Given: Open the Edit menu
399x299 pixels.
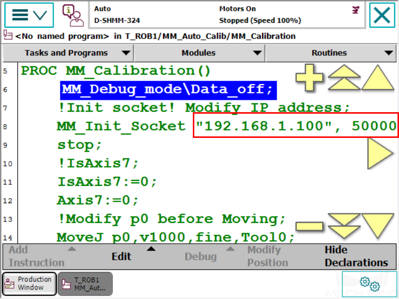Looking at the screenshot, I should click(x=121, y=256).
